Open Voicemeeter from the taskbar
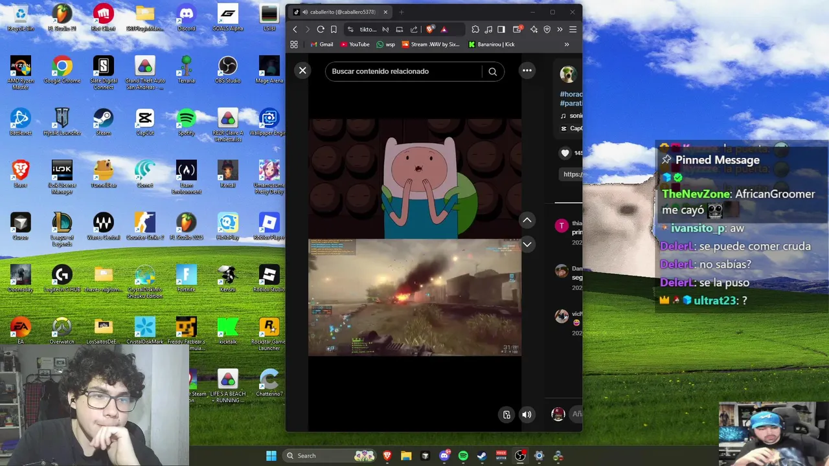Screen dimensions: 829x466 [x=501, y=456]
